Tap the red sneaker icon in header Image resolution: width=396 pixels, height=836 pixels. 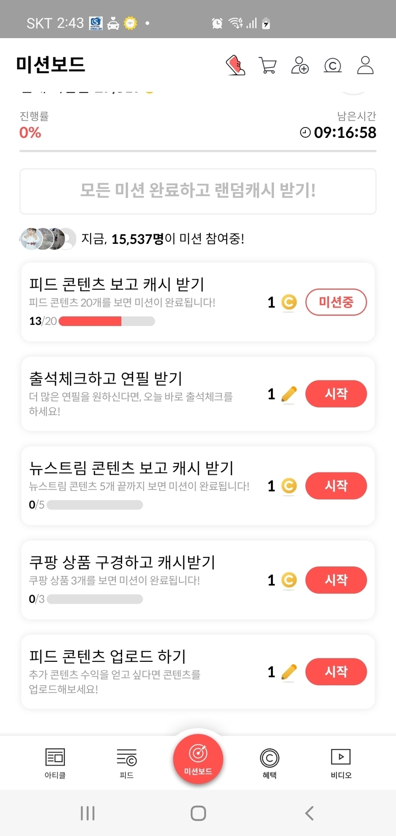(x=235, y=65)
